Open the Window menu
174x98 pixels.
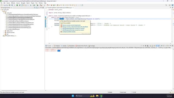pyautogui.click(x=41, y=3)
